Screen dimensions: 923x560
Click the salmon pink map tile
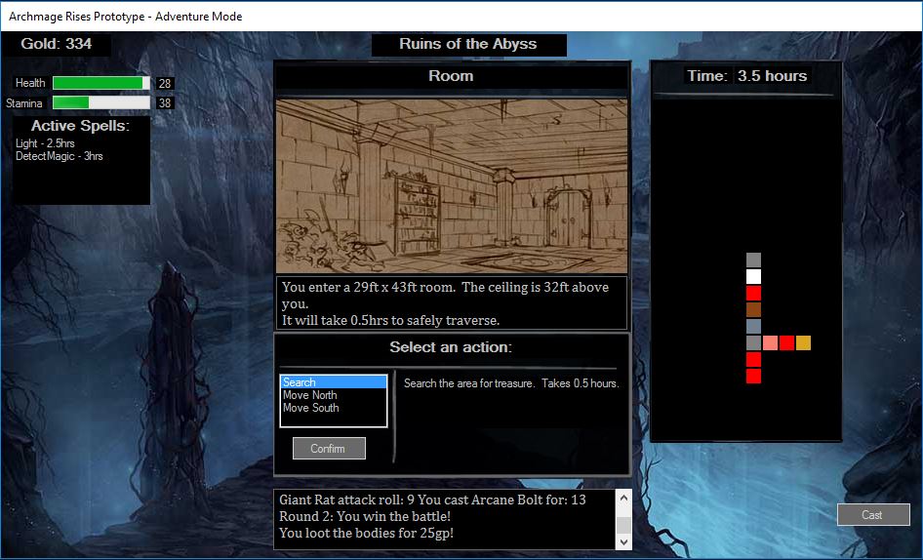pos(770,342)
